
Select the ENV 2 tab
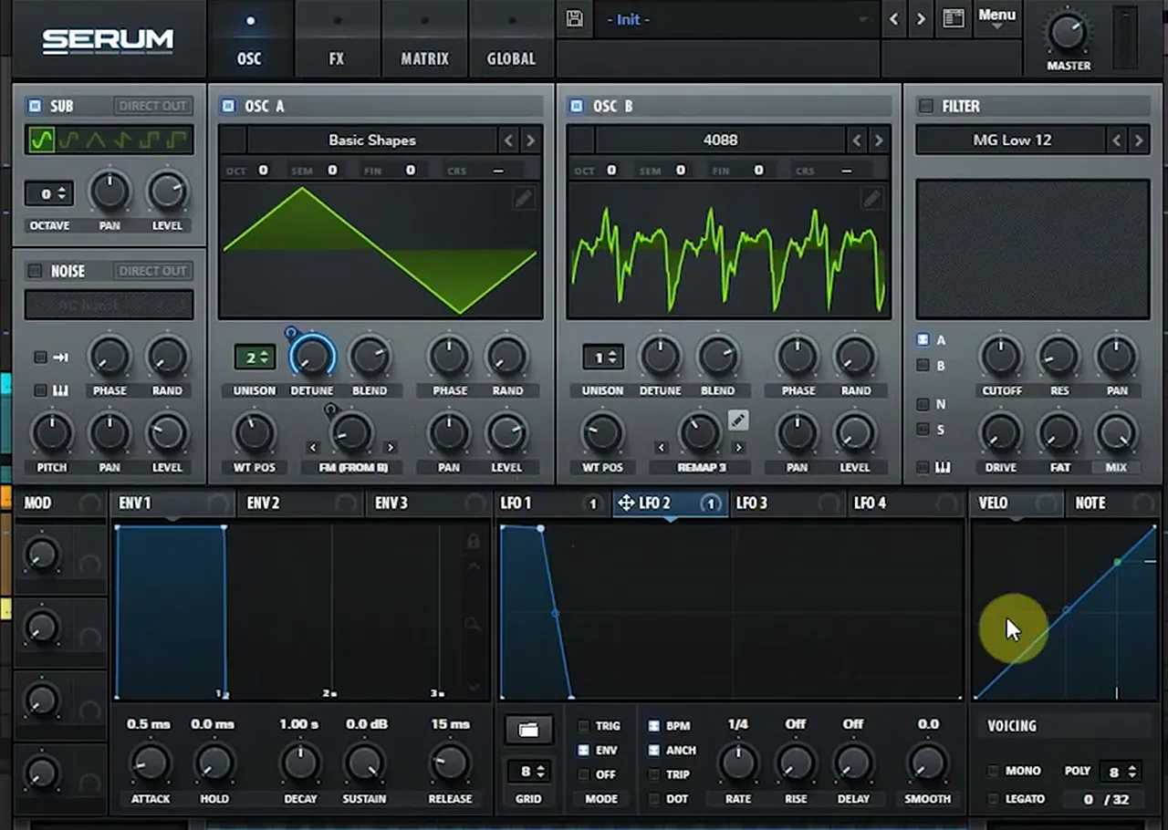pyautogui.click(x=301, y=503)
